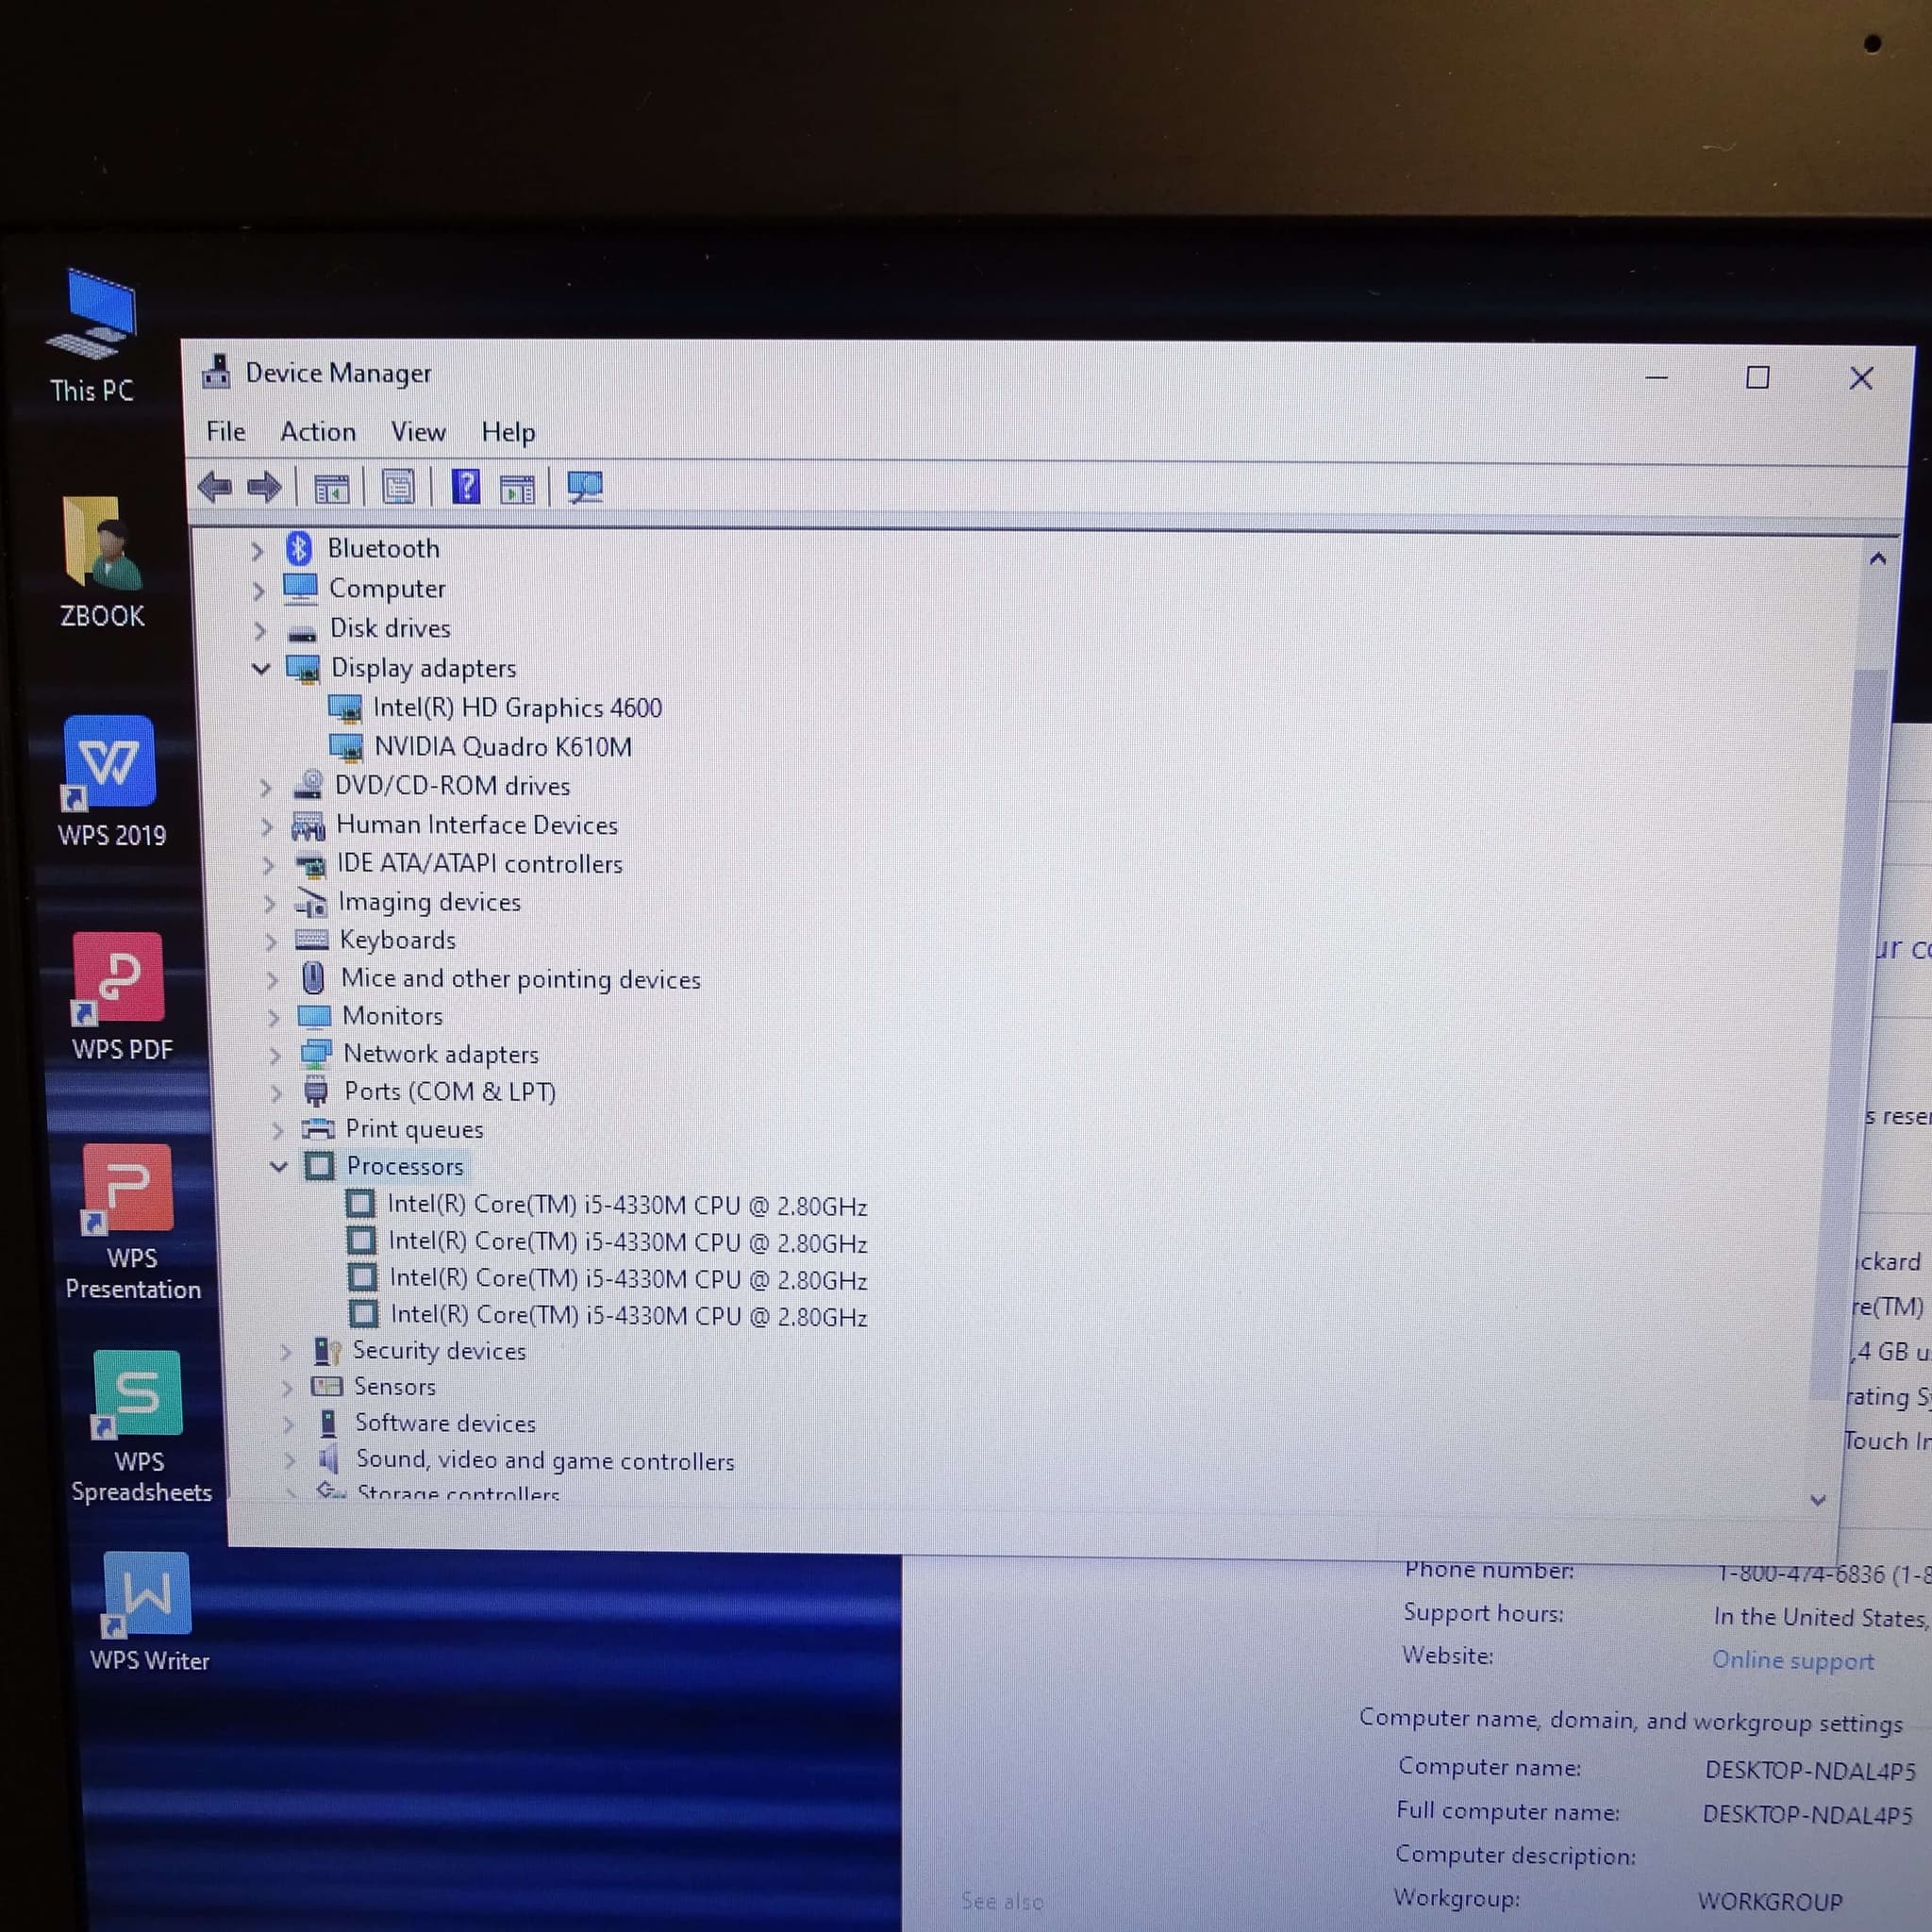Select Intel(R) HD Graphics 4600 adapter
Screen dimensions: 1932x1932
click(517, 708)
